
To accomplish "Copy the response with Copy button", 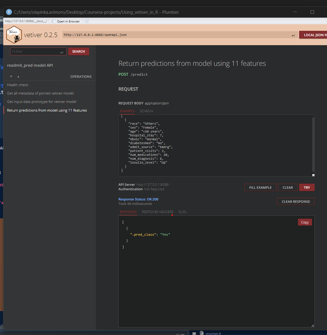I will click(x=305, y=222).
